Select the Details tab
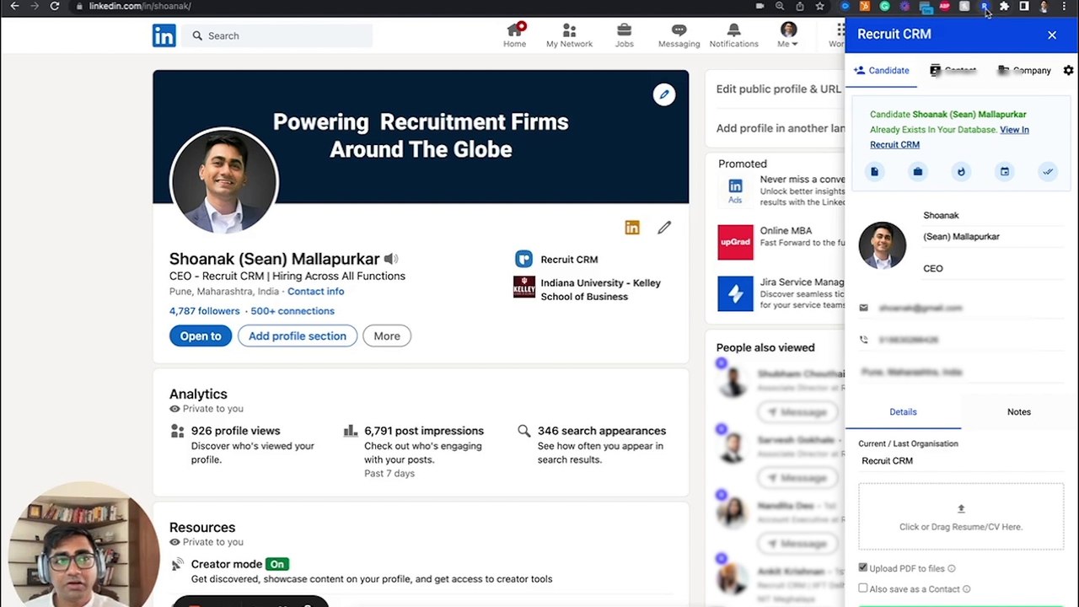The height and width of the screenshot is (607, 1079). coord(903,412)
